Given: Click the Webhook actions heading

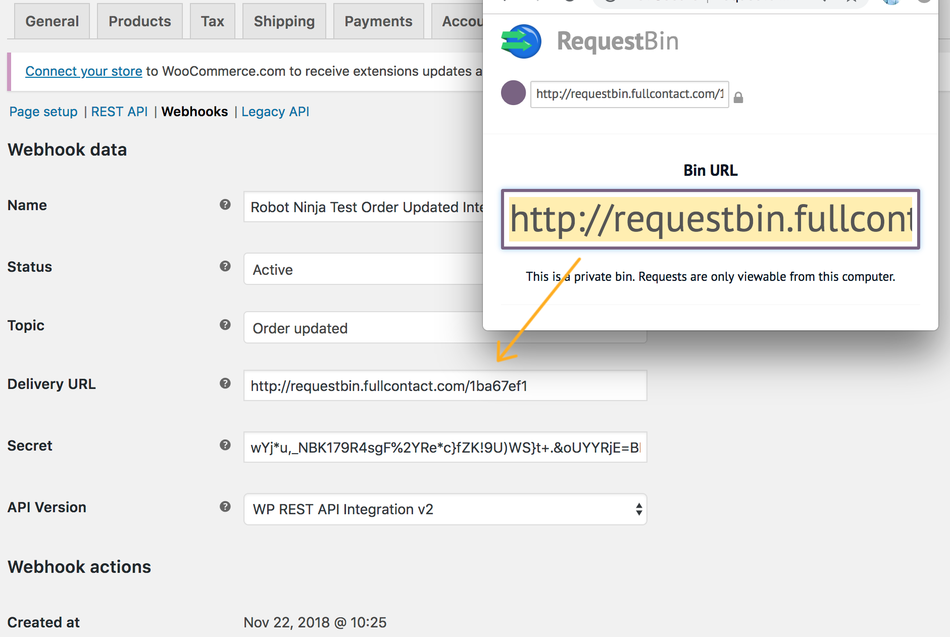Looking at the screenshot, I should click(79, 567).
